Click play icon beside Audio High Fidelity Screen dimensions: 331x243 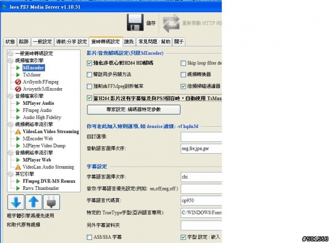18,117
